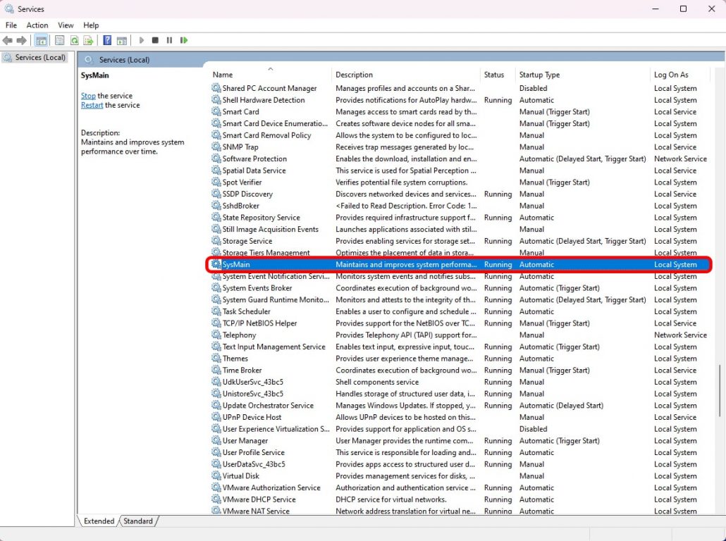Select Services (Local) in the console tree
Screen dimensions: 726x541
coord(40,58)
